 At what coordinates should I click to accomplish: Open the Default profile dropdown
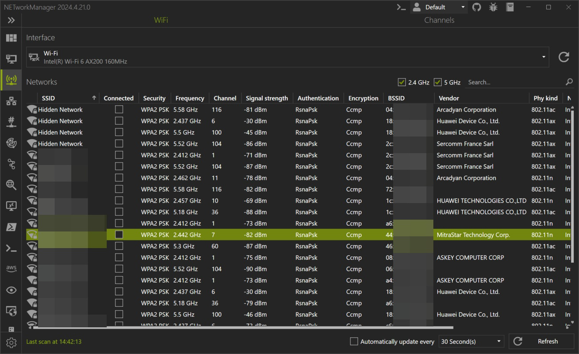coord(439,7)
